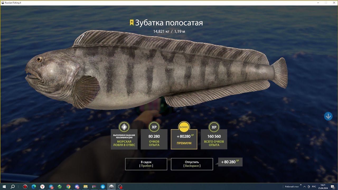
Task: Open Windows search from the taskbar
Action: 13,187
